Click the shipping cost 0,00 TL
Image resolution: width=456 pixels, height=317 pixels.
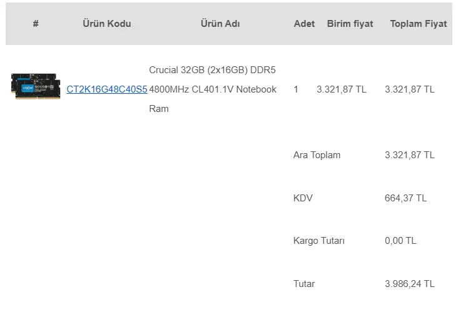(400, 241)
